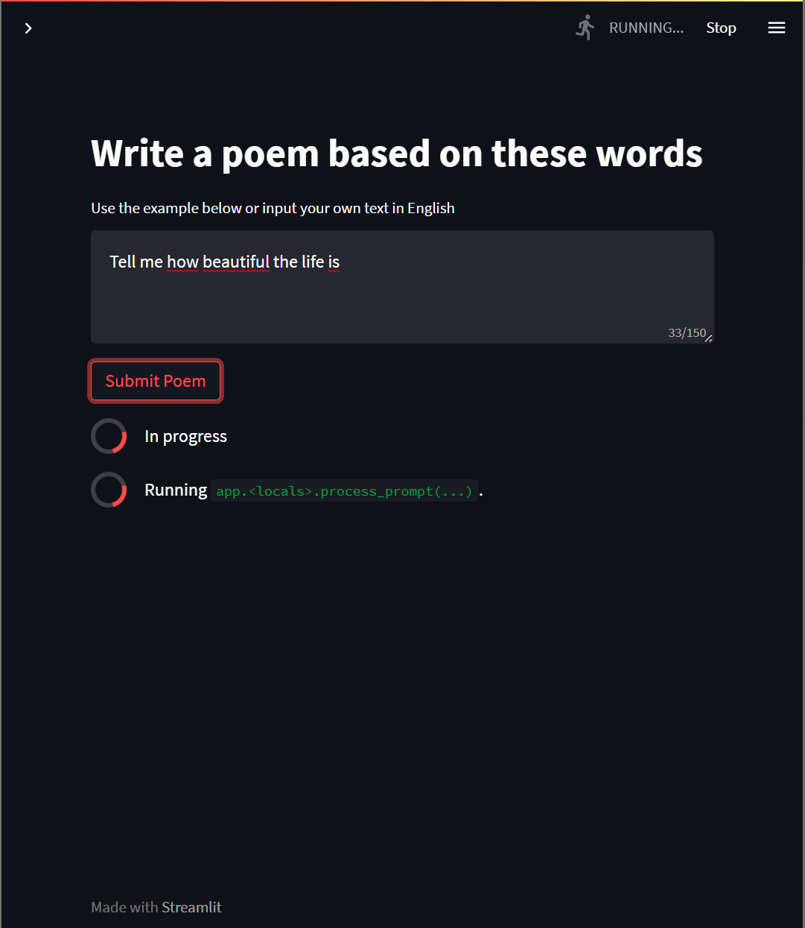
Task: Click the 33/150 character counter
Action: 687,332
